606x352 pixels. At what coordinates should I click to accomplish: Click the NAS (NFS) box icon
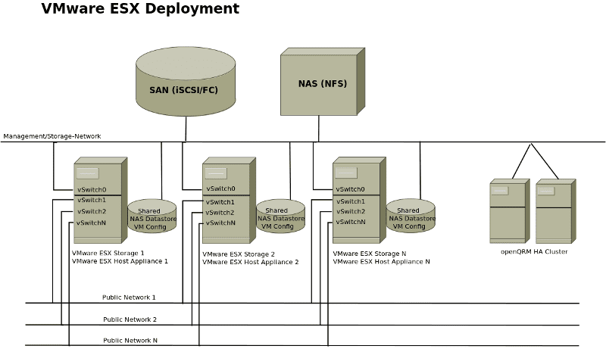click(x=323, y=82)
